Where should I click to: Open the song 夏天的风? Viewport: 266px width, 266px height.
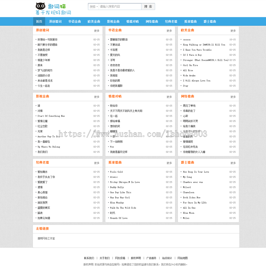pyautogui.click(x=115, y=55)
